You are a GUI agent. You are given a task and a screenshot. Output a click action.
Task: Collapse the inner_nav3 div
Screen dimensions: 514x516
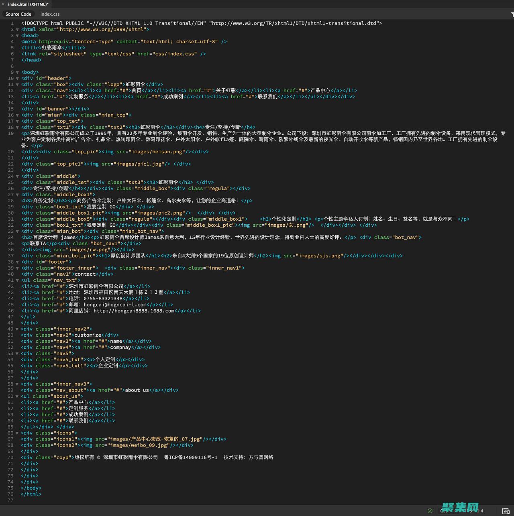pos(17,384)
